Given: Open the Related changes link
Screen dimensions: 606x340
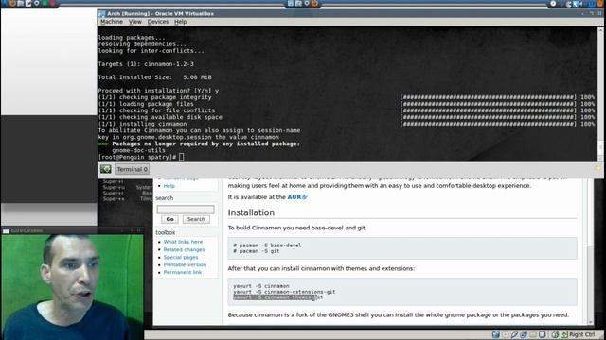Looking at the screenshot, I should tap(184, 249).
